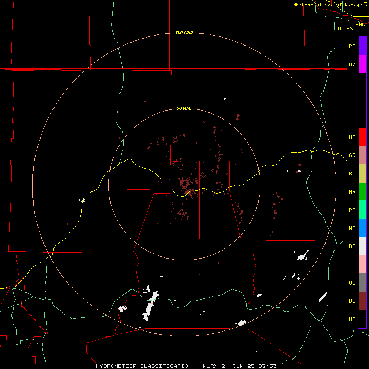Click the BD legend label
This screenshot has height=369, width=369.
[x=352, y=174]
